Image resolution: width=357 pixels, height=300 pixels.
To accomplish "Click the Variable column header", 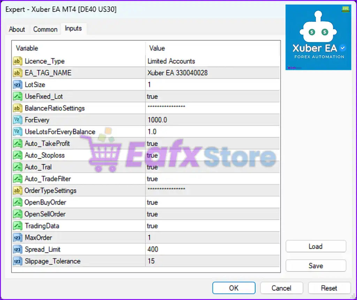I will pos(79,48).
